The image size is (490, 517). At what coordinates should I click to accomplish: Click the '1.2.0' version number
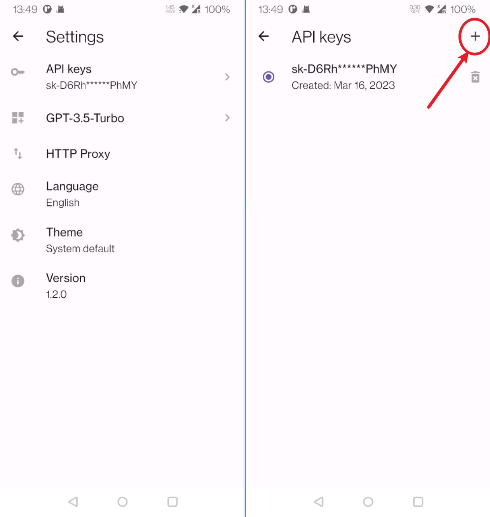(x=56, y=295)
